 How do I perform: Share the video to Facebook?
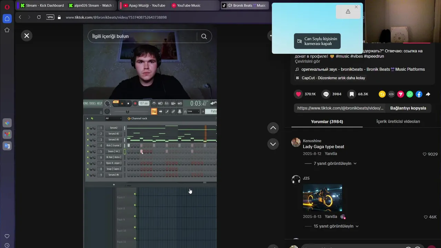pyautogui.click(x=419, y=94)
